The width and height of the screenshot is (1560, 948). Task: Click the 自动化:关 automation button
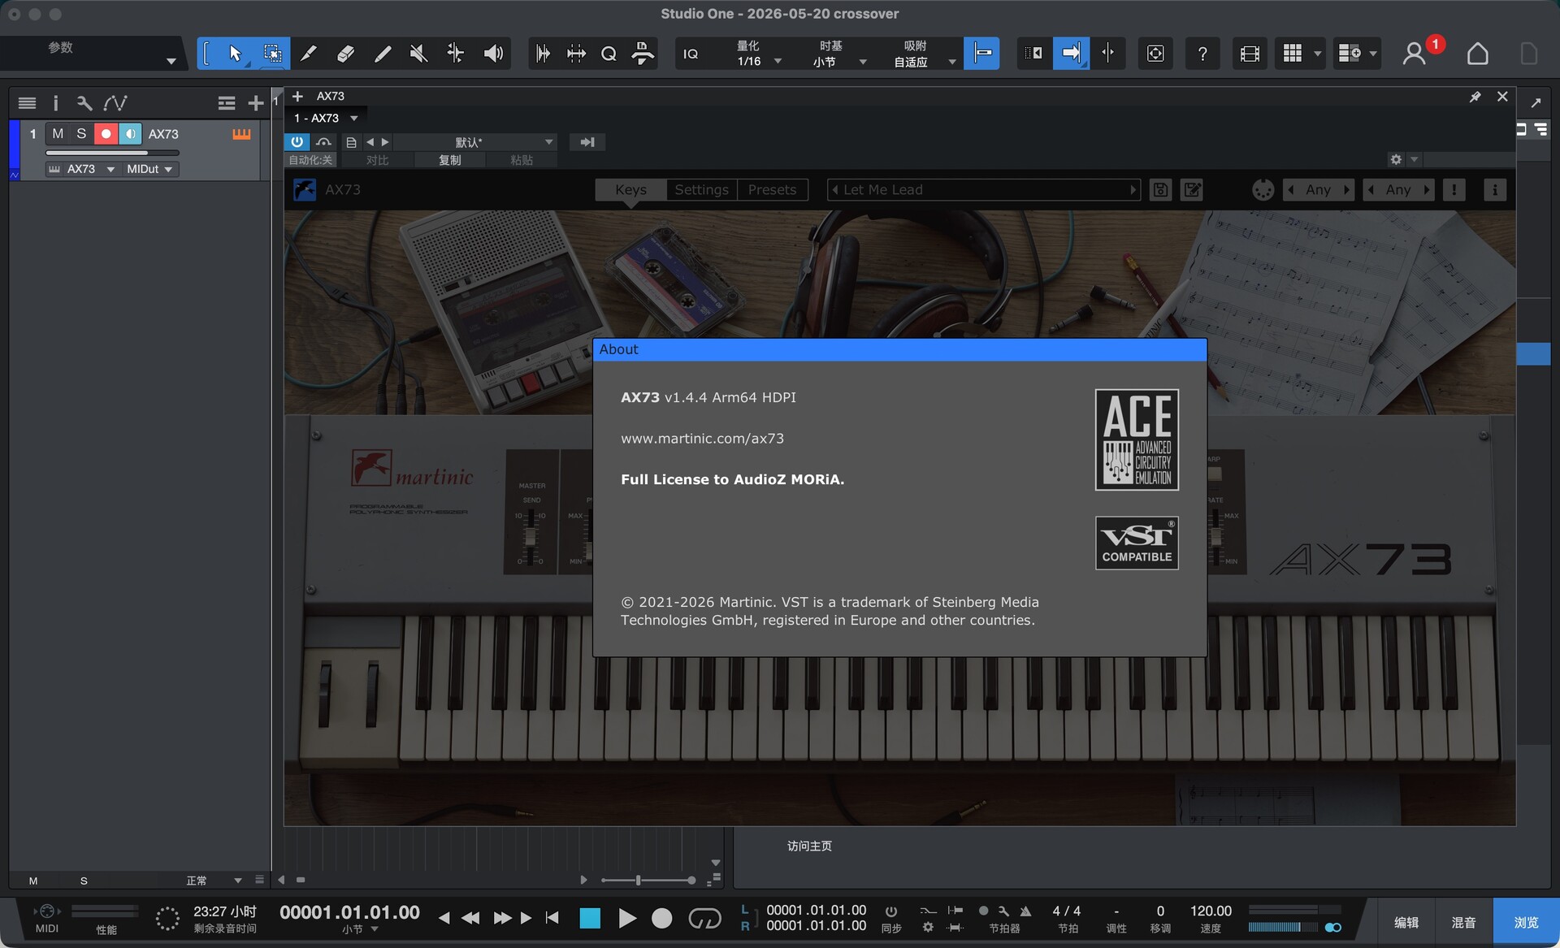(x=310, y=160)
